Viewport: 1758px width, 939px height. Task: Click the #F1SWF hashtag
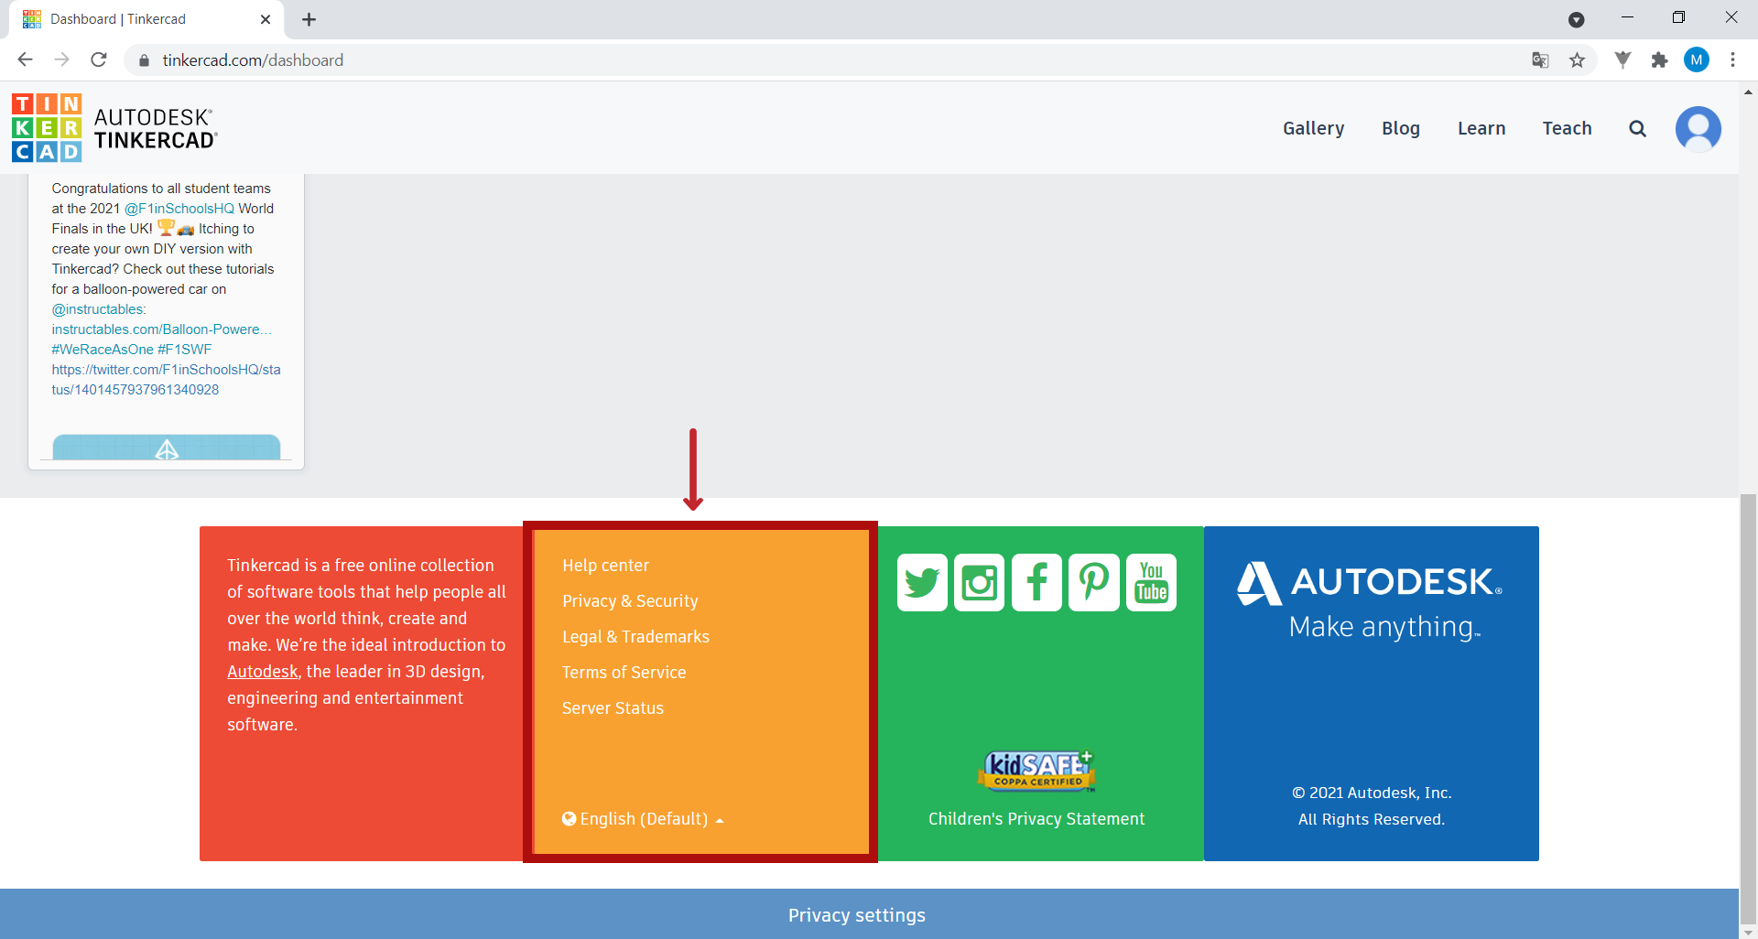coord(184,350)
